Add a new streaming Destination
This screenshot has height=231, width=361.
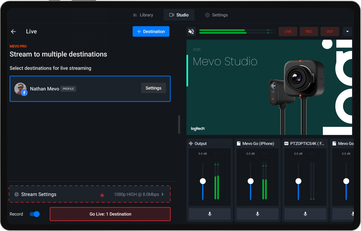(151, 31)
